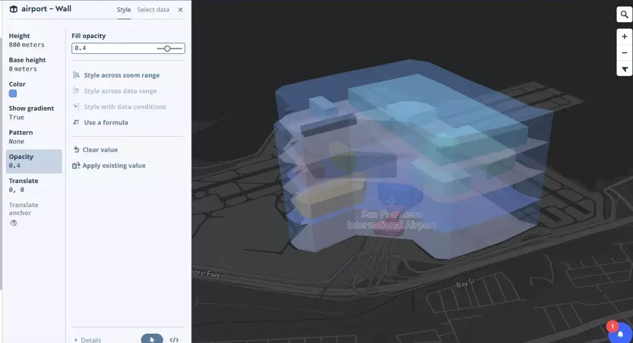The height and width of the screenshot is (343, 633).
Task: Open the code view with the </> icon
Action: (x=174, y=339)
